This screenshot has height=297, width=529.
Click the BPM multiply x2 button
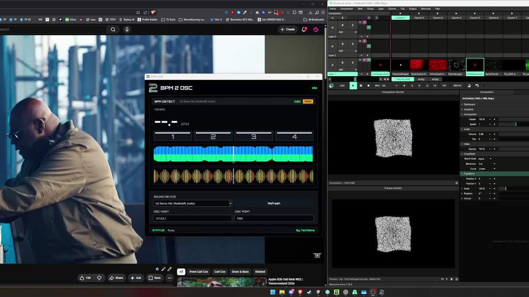point(435,86)
